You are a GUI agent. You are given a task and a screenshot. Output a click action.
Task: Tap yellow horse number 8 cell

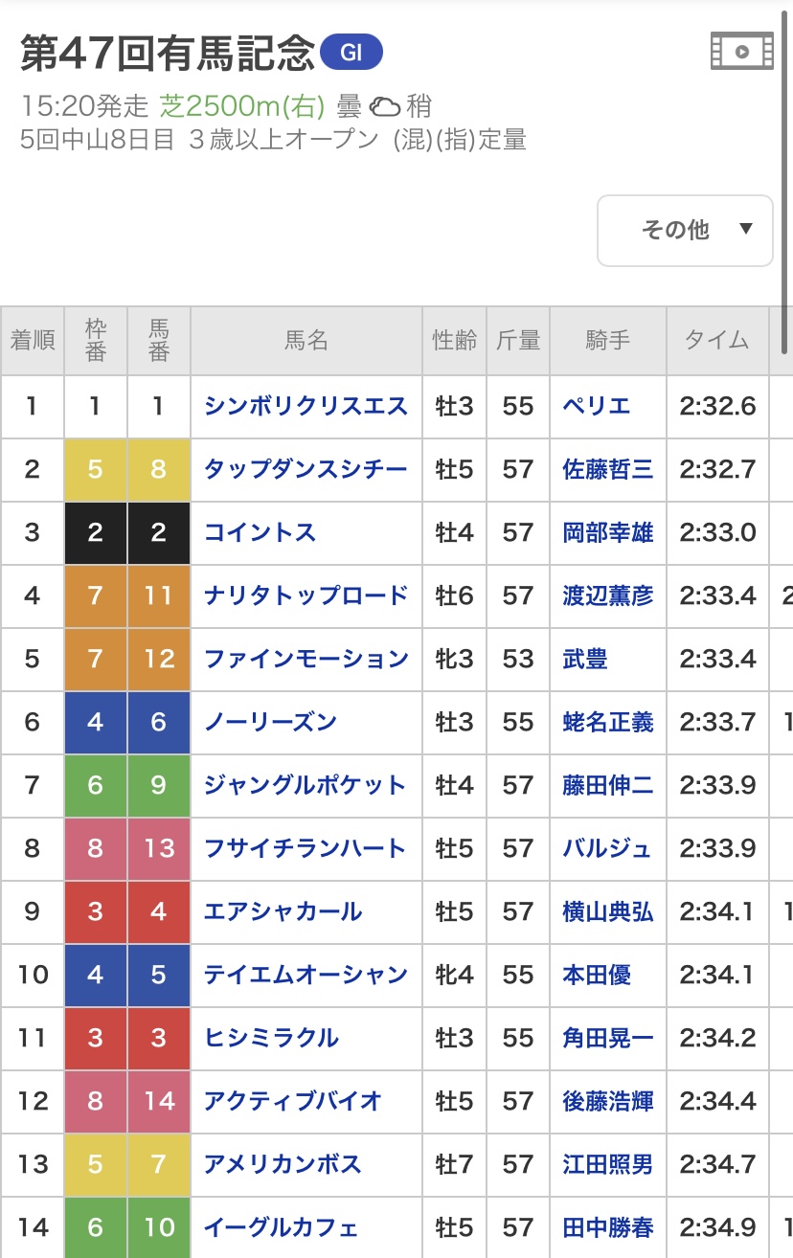pos(159,469)
